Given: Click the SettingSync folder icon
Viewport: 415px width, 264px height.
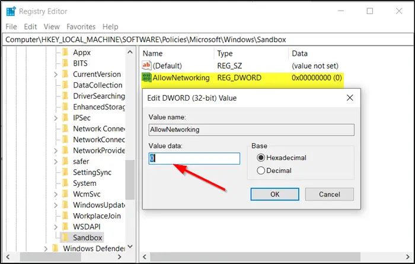Looking at the screenshot, I should point(65,172).
